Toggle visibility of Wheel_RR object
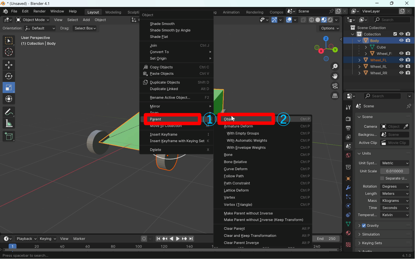The image size is (415, 259). [x=401, y=73]
